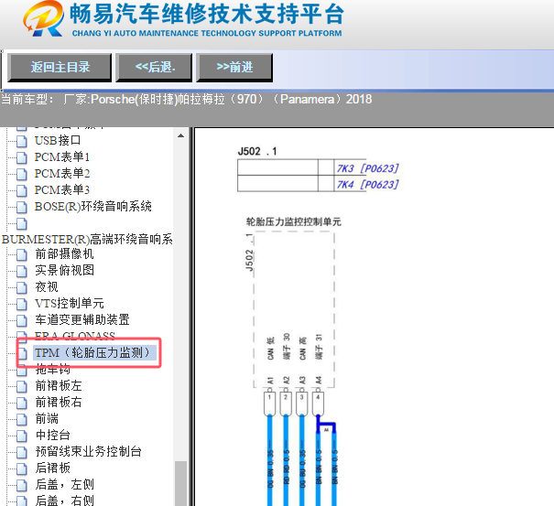Click the 返回主目录 button
The height and width of the screenshot is (506, 554).
click(60, 67)
